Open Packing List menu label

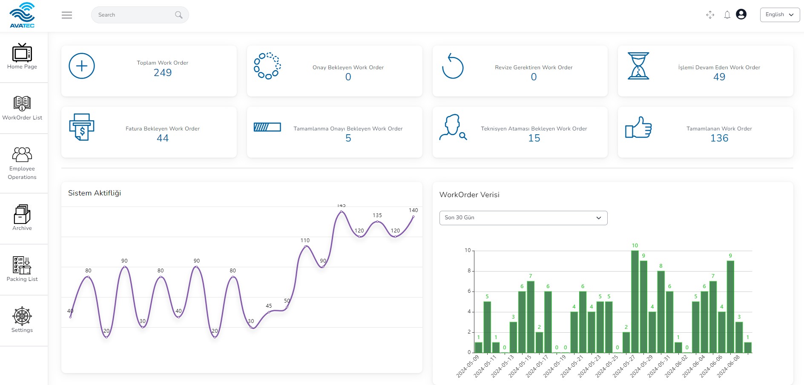(x=22, y=279)
